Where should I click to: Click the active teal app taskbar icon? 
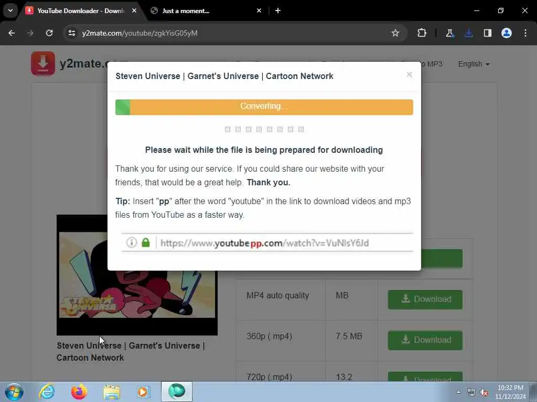(x=177, y=392)
